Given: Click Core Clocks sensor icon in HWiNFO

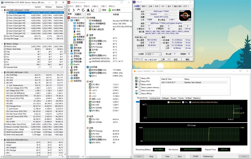Looking at the screenshot, I should 7,13.
